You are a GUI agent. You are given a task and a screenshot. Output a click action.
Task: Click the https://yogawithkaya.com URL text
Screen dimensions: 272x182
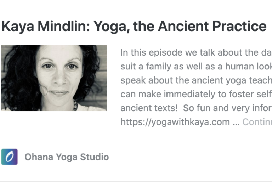pos(175,122)
